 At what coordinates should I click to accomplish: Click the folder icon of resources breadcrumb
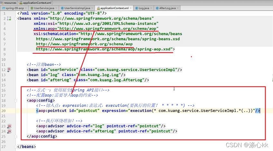coord(2,3)
